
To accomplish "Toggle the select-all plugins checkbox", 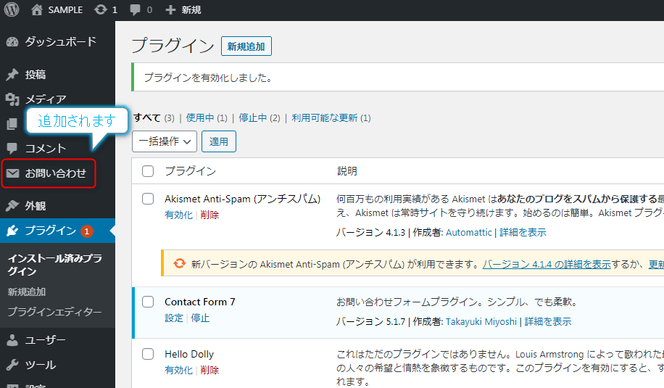I will click(148, 171).
